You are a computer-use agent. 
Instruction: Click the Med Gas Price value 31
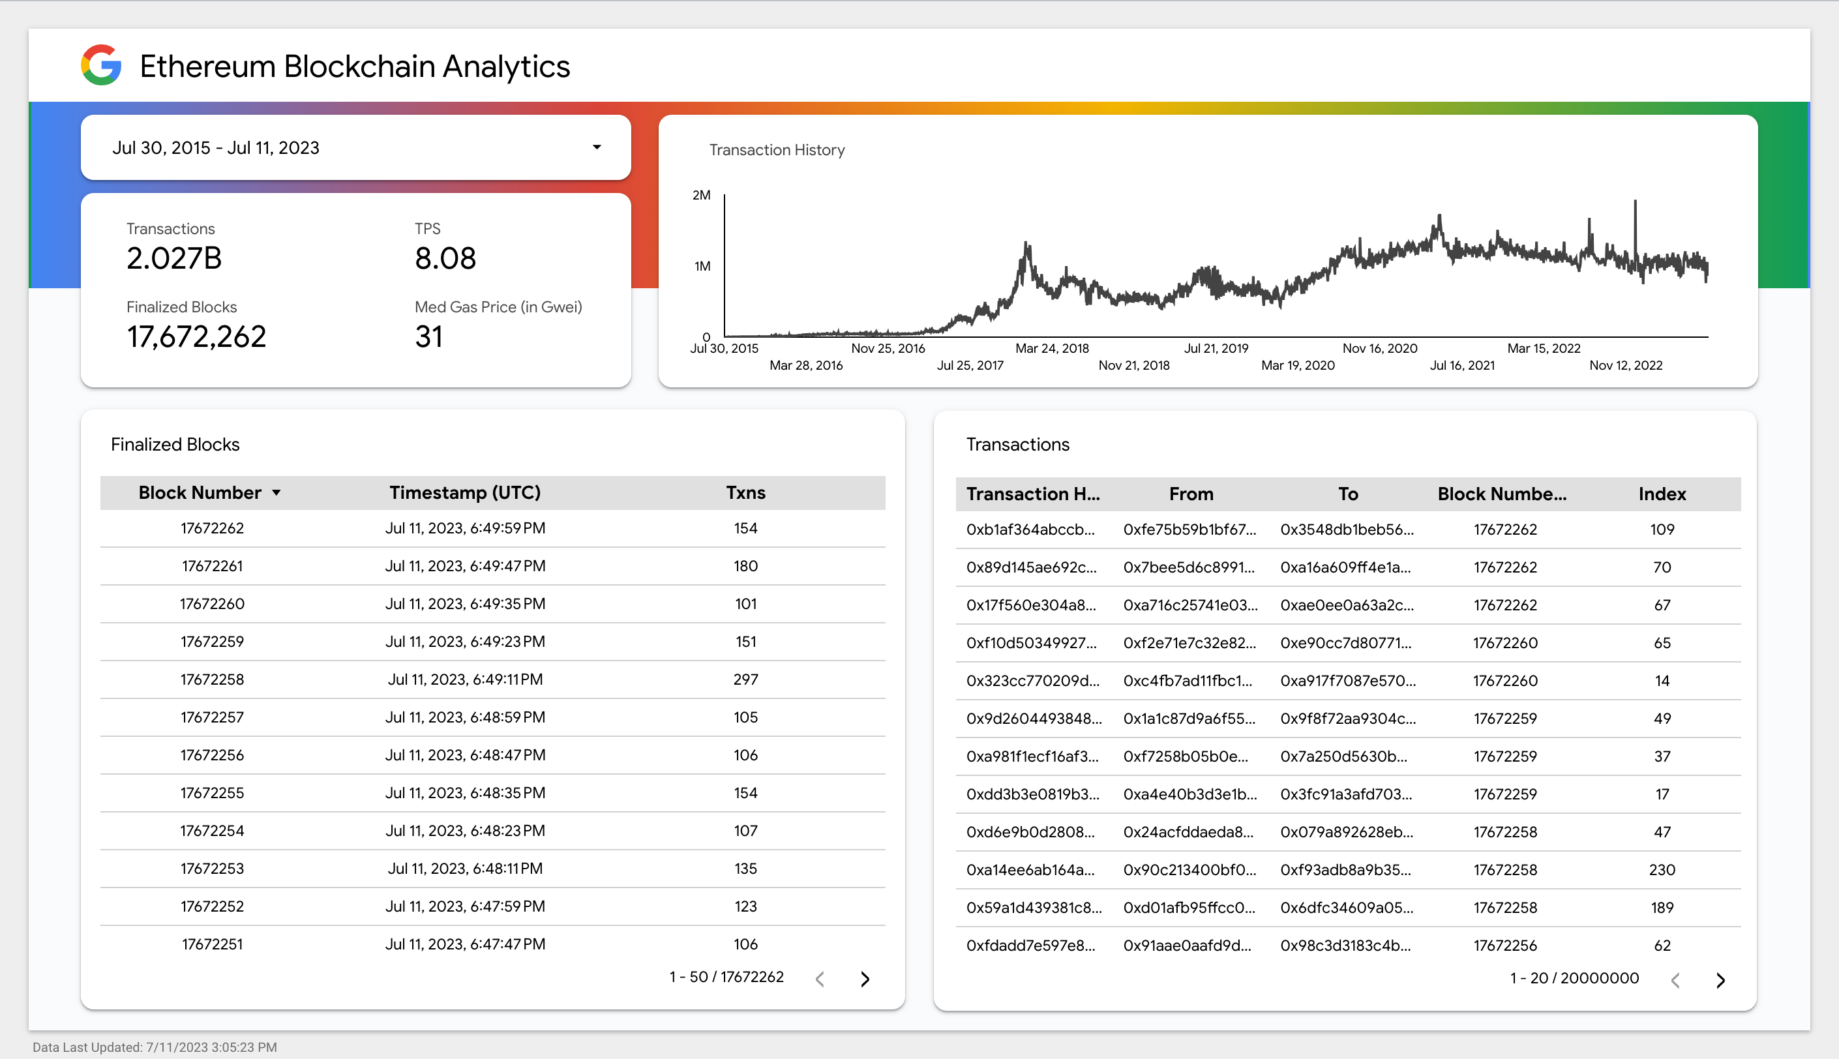tap(429, 336)
